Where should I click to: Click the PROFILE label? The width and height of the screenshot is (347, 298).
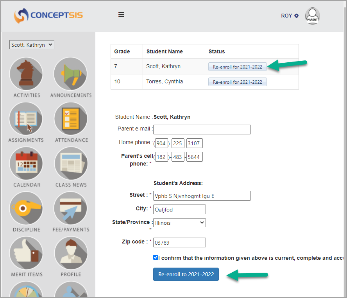[71, 274]
